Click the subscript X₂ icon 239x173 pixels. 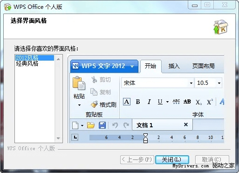(198, 102)
